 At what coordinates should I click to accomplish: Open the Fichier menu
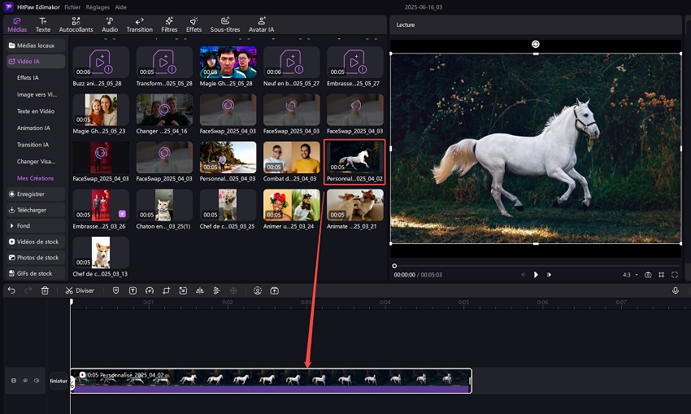tap(72, 7)
